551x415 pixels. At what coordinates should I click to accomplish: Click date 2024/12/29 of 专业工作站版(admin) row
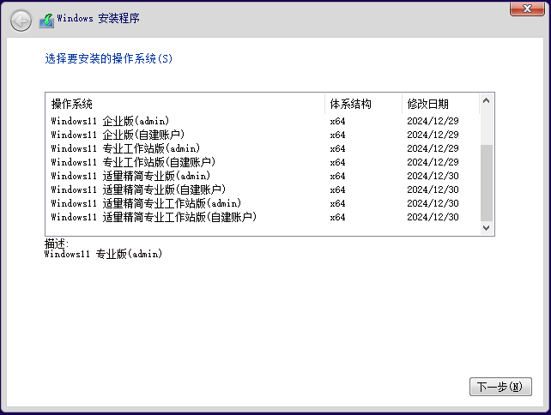[x=433, y=148]
